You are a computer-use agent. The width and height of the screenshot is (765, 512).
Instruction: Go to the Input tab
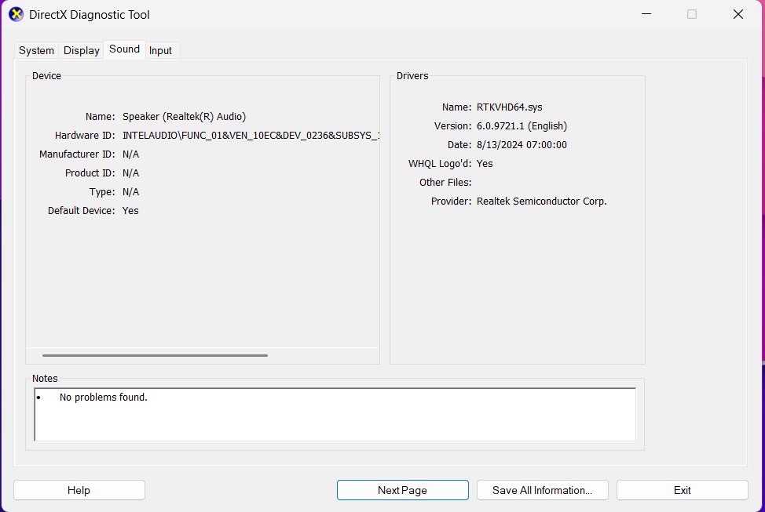[x=160, y=50]
